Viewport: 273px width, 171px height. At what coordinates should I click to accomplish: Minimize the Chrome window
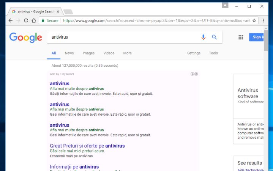pyautogui.click(x=237, y=6)
